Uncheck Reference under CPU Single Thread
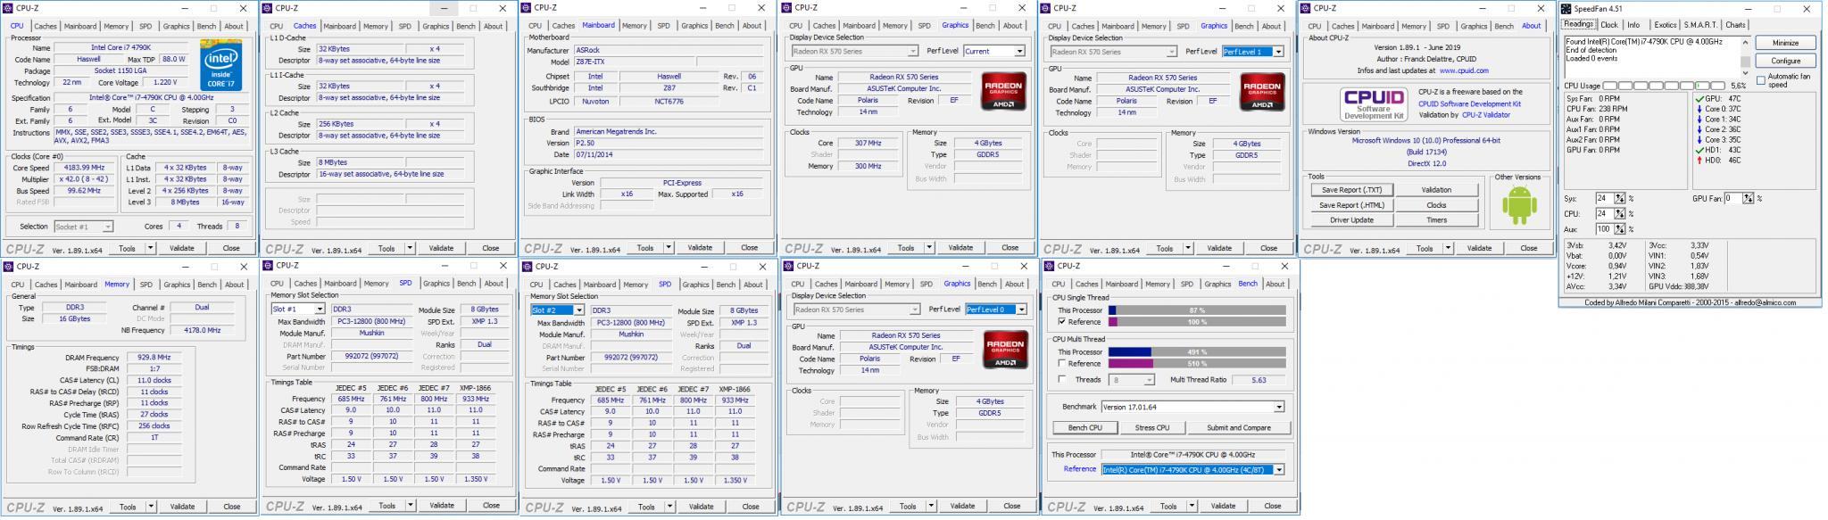 pos(1062,322)
